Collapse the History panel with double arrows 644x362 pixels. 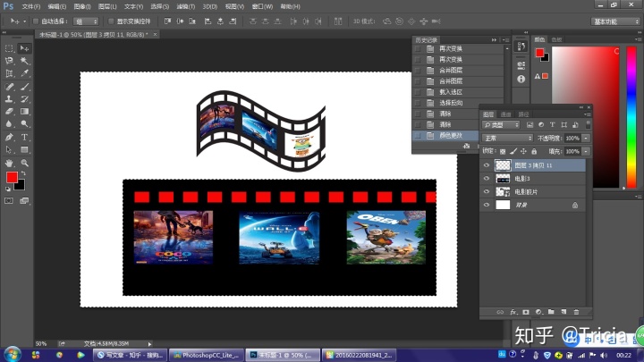pos(494,40)
